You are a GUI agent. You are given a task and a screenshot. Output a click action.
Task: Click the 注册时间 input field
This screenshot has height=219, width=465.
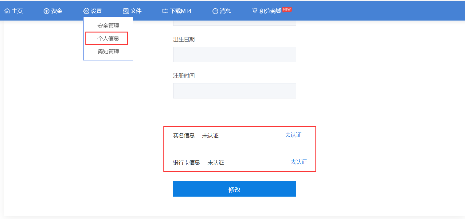coord(234,91)
